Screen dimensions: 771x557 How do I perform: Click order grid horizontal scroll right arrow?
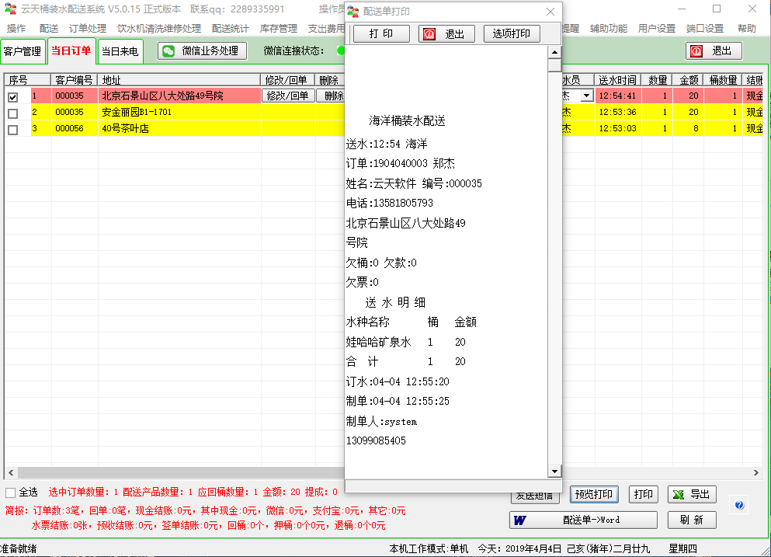(x=757, y=472)
